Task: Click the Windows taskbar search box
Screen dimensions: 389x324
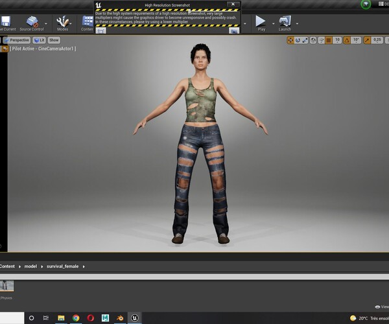Action: coord(12,318)
